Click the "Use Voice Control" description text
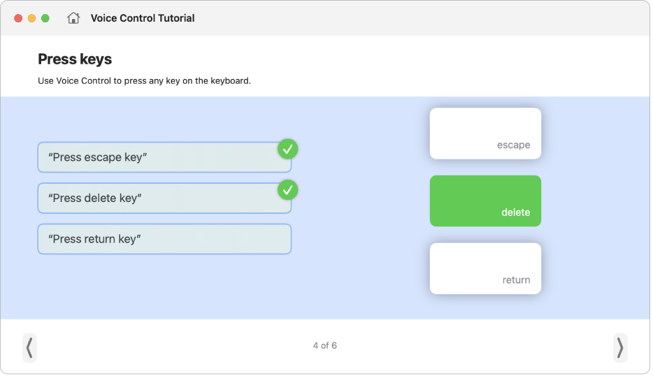This screenshot has width=653, height=376. 144,81
